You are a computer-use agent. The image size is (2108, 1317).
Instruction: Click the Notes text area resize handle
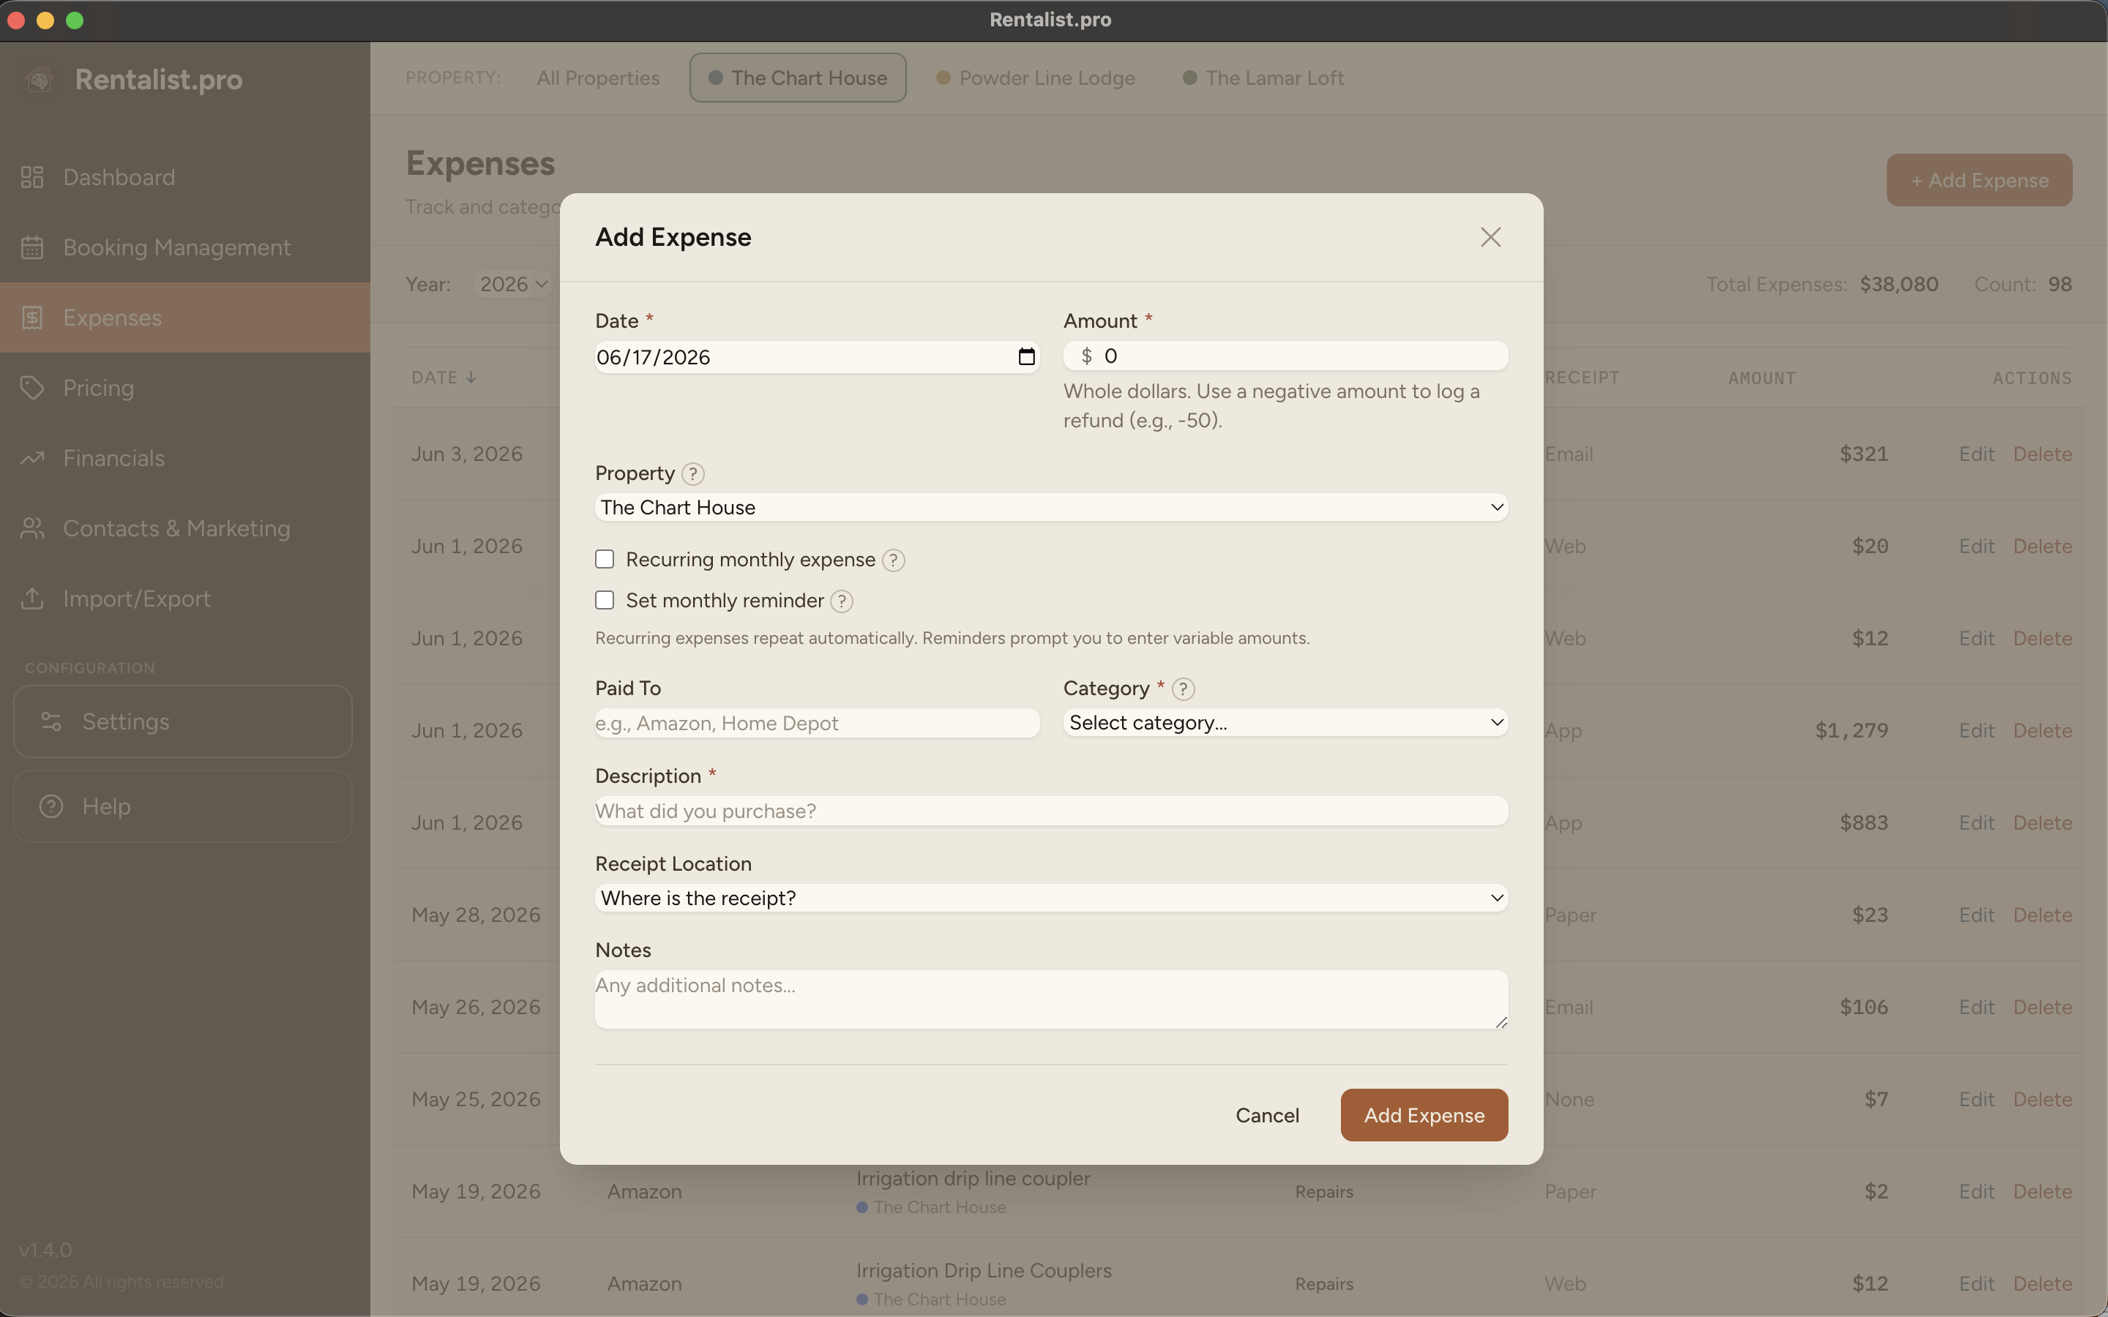click(x=1501, y=1021)
